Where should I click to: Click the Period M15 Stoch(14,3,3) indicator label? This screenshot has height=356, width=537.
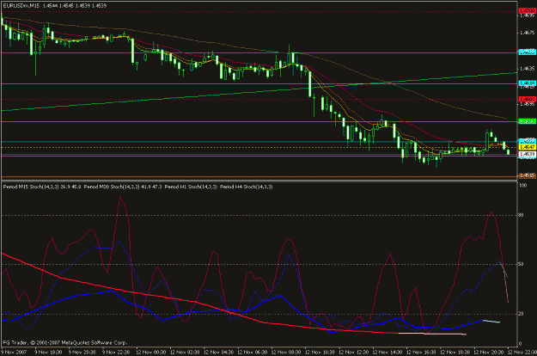point(31,187)
